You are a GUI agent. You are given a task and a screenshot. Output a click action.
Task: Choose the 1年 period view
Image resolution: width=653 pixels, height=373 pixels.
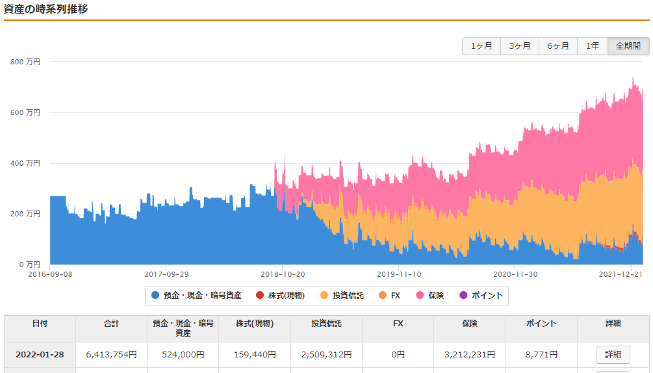[x=593, y=46]
